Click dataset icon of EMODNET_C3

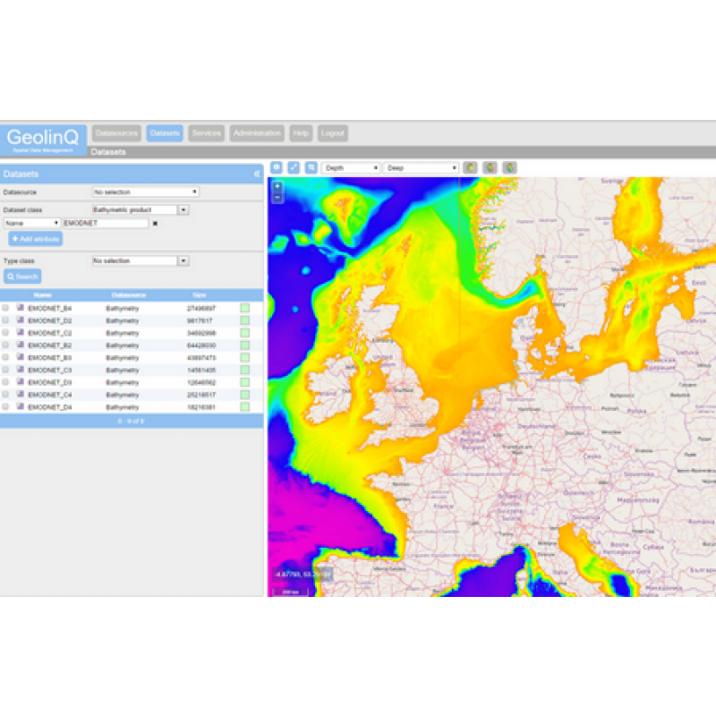tap(21, 370)
